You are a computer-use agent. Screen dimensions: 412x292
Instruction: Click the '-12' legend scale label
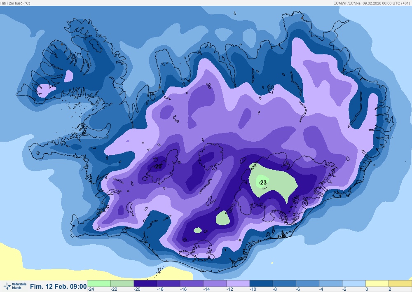[x=229, y=289]
